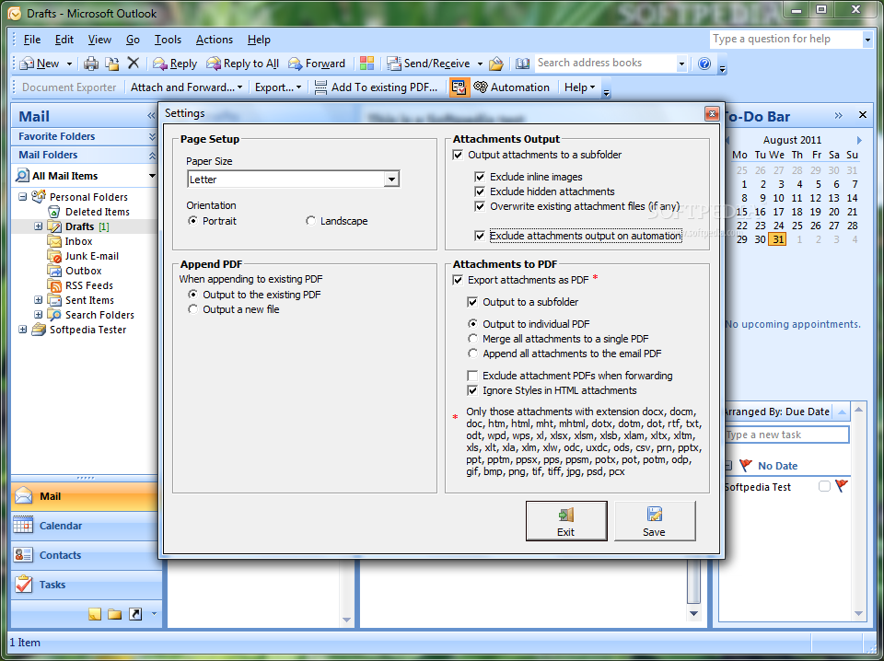Click the Move to Folder icon
Screen dimensions: 884x661
click(x=112, y=64)
